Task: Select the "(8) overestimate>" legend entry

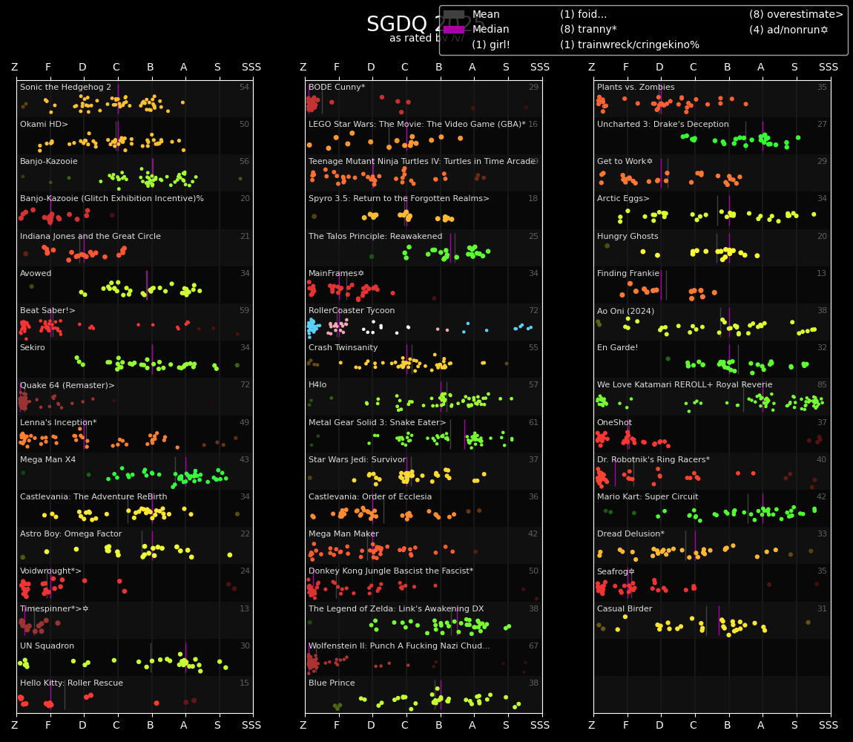Action: pos(796,15)
